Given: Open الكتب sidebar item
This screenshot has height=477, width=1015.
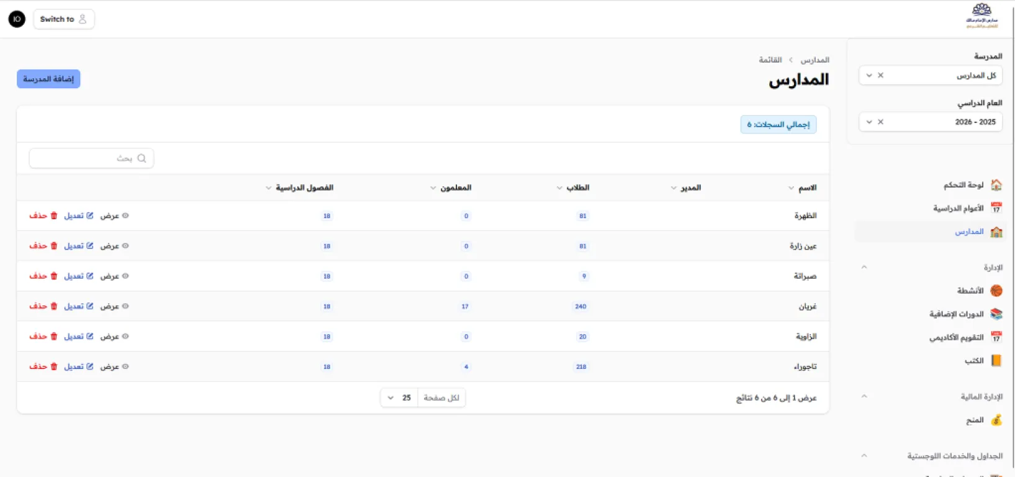Looking at the screenshot, I should click(931, 361).
